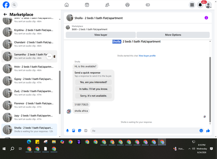The height and width of the screenshot is (159, 217).
Task: Click the chat pane scroll-up arrow
Action: (210, 41)
